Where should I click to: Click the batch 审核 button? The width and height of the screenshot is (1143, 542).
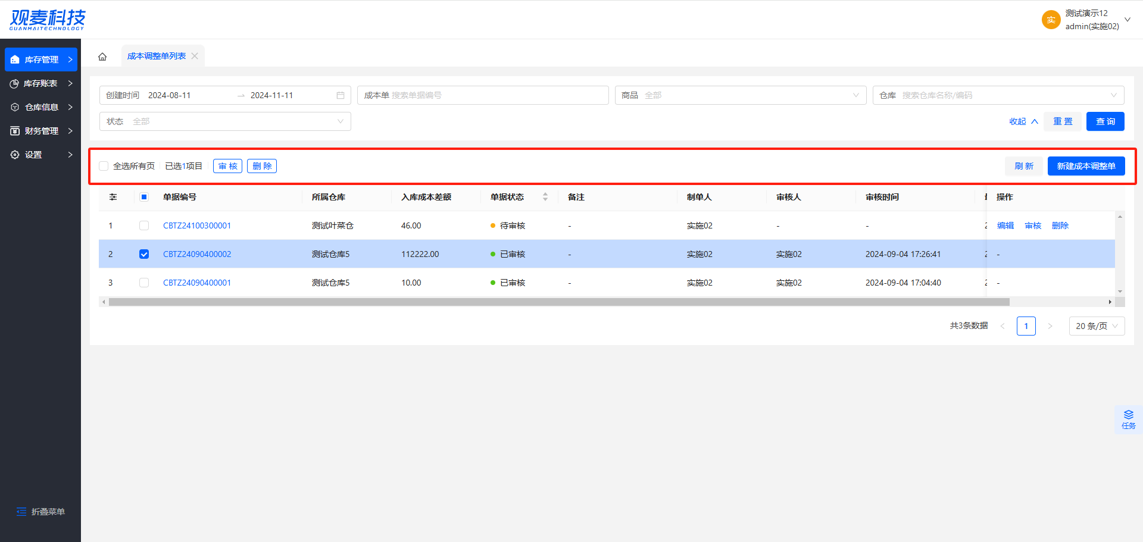pos(227,166)
